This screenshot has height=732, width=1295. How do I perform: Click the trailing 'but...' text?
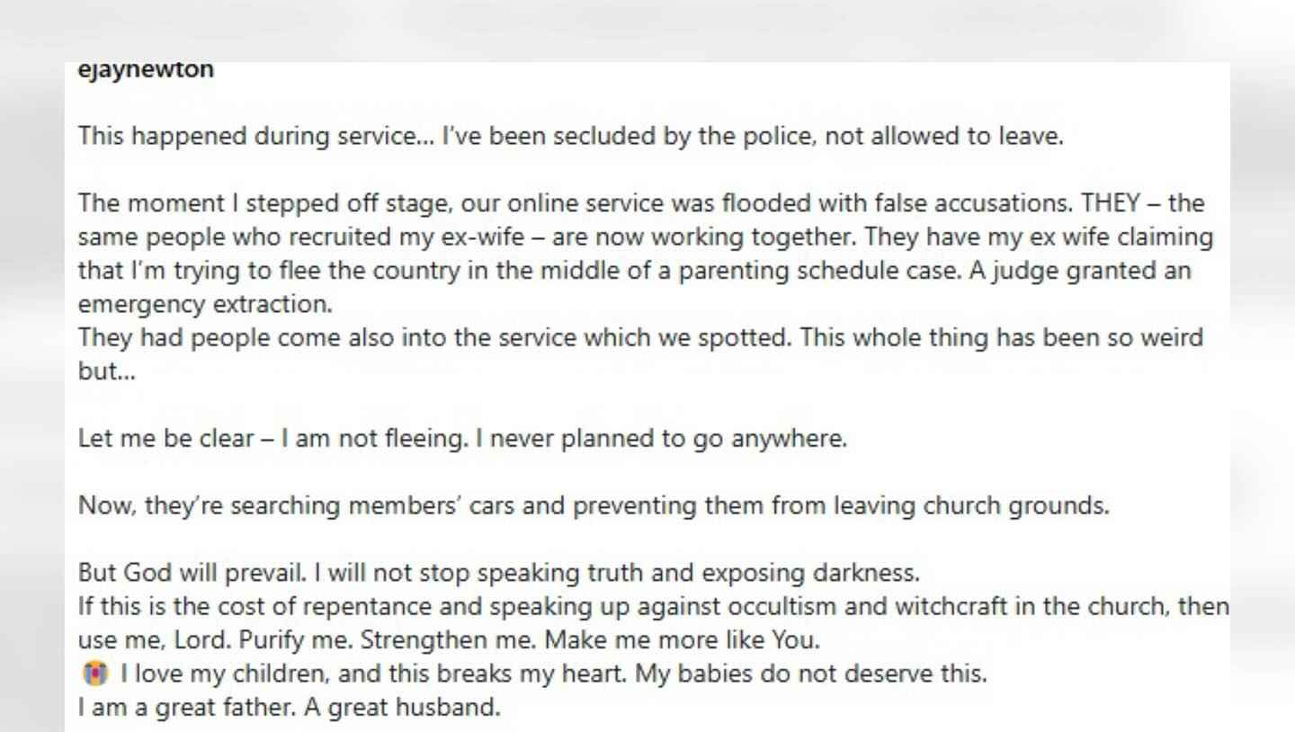click(107, 372)
